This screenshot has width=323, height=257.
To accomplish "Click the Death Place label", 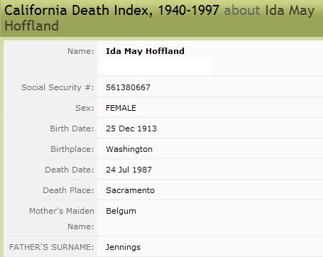I will click(68, 190).
